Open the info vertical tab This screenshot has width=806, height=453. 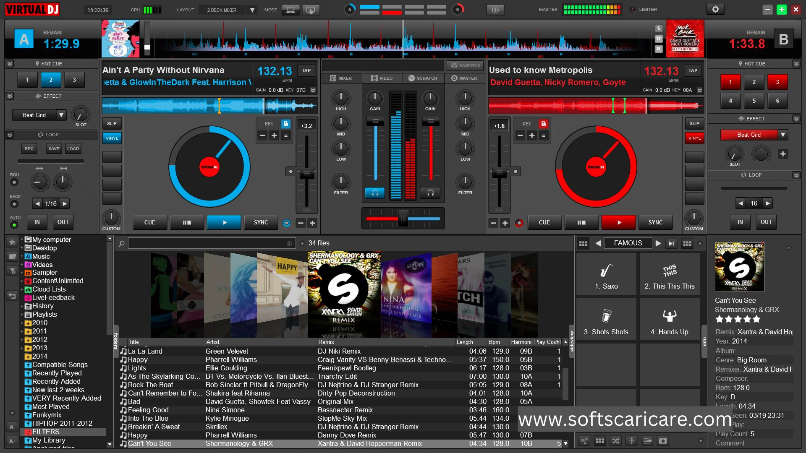704,341
